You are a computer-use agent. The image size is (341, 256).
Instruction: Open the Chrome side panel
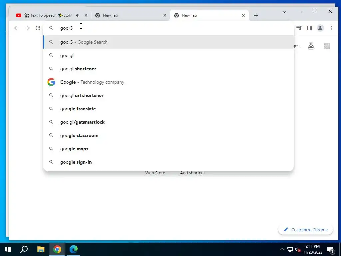[x=309, y=28]
